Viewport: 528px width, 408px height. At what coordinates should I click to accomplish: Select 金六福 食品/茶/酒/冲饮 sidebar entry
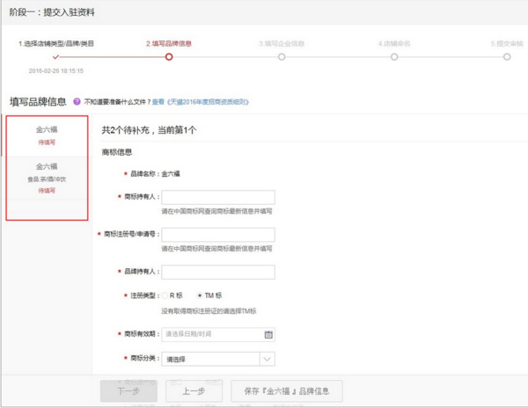coord(47,178)
